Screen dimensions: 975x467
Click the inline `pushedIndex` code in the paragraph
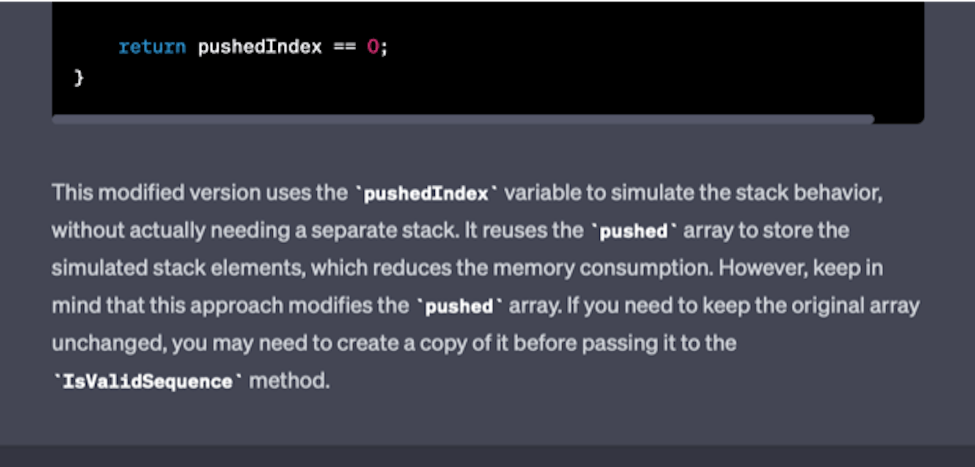[426, 193]
